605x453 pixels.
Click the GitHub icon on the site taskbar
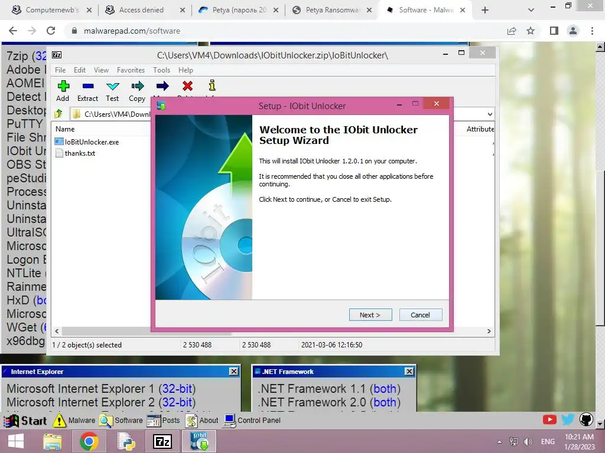point(586,419)
